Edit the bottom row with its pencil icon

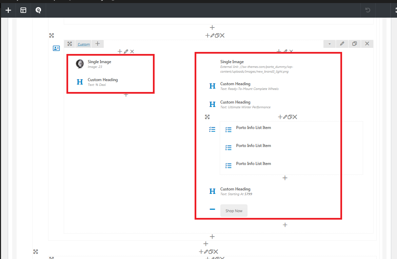[x=206, y=252]
